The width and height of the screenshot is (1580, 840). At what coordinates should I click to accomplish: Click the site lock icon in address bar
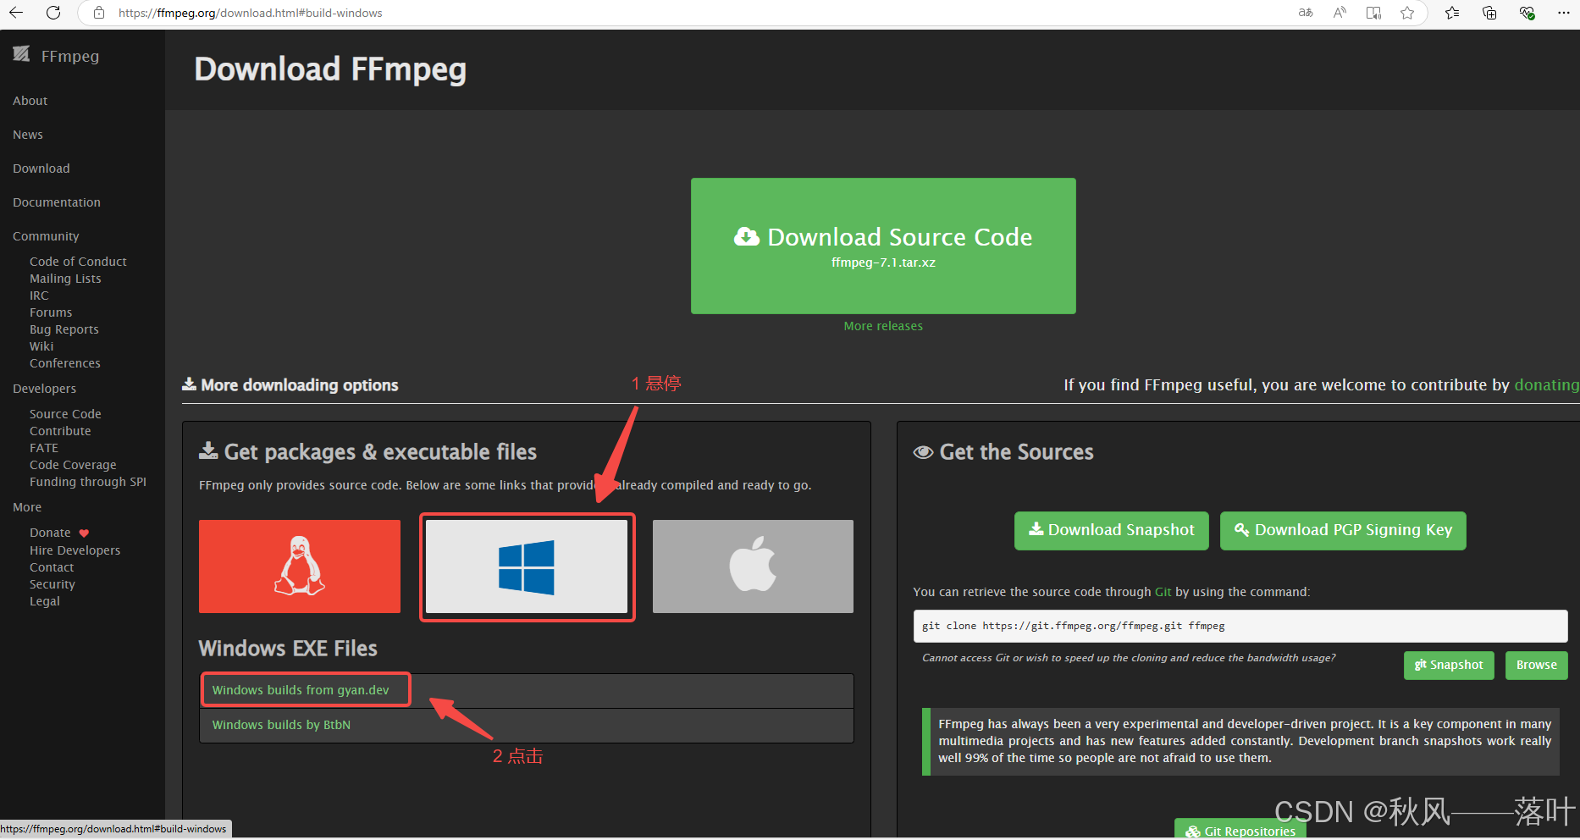(99, 13)
